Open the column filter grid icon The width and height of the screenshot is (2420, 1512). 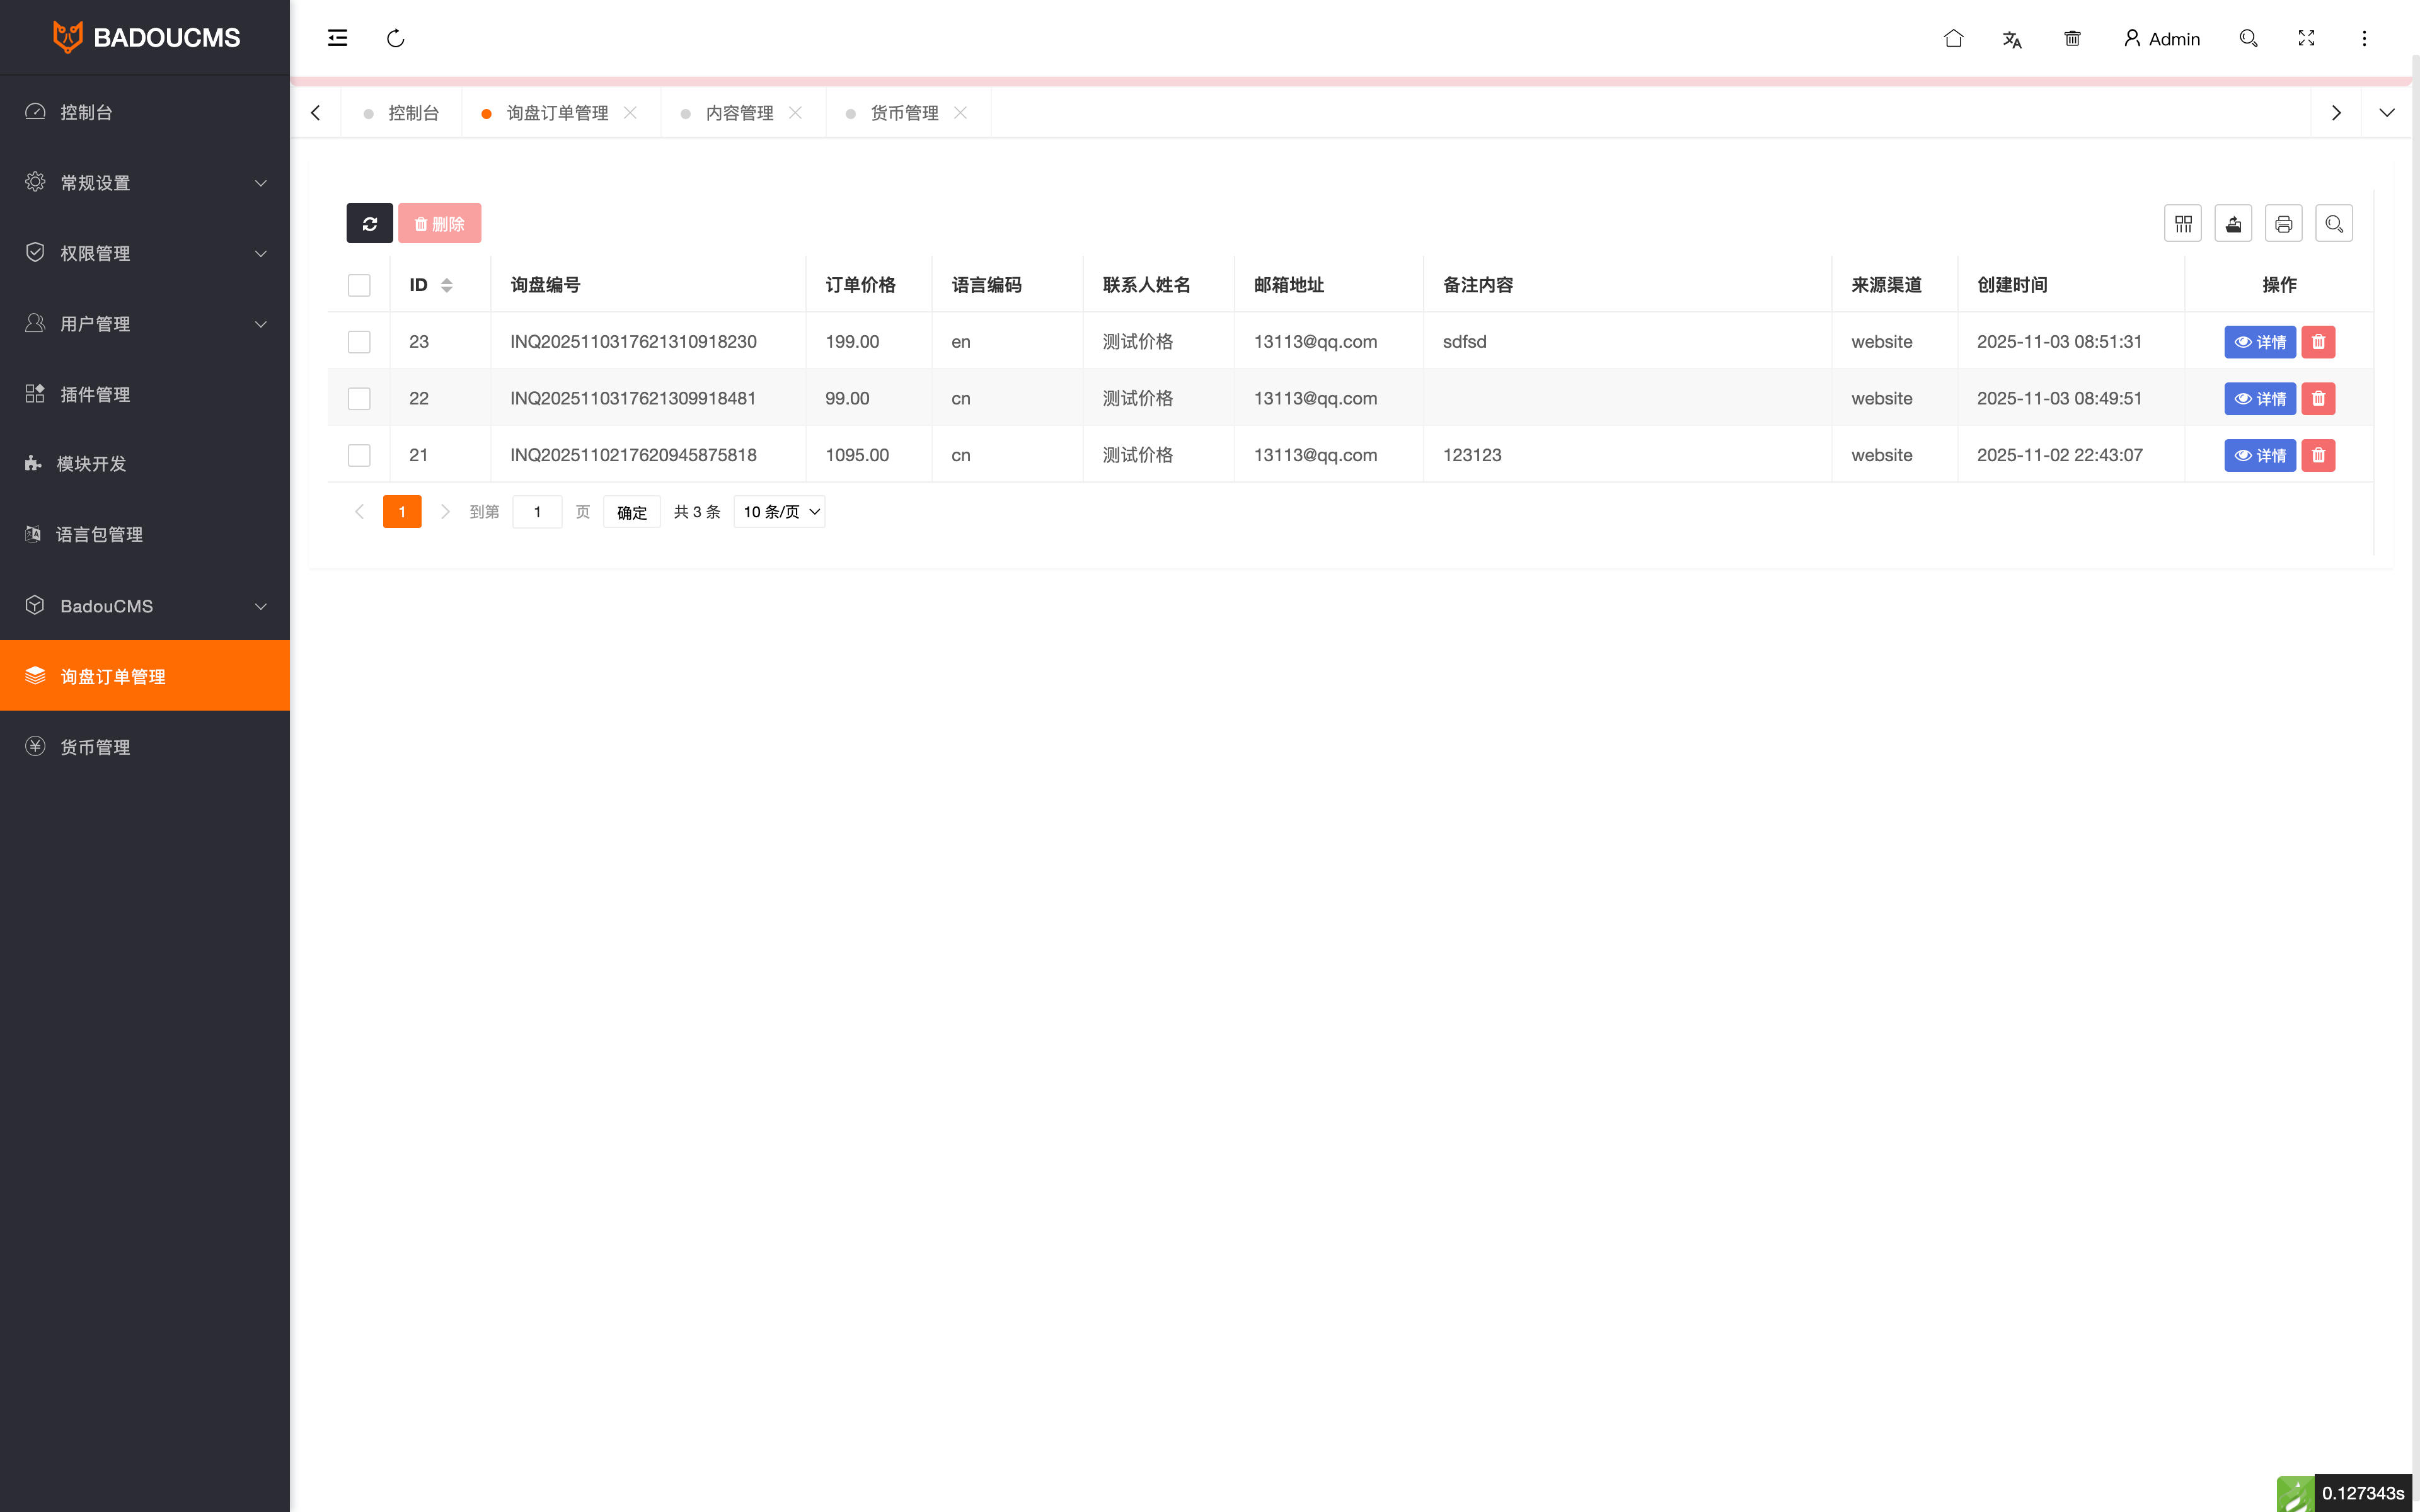[2182, 224]
